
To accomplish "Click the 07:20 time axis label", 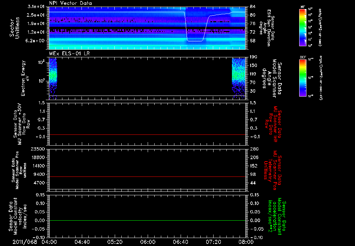I will tap(213, 242).
